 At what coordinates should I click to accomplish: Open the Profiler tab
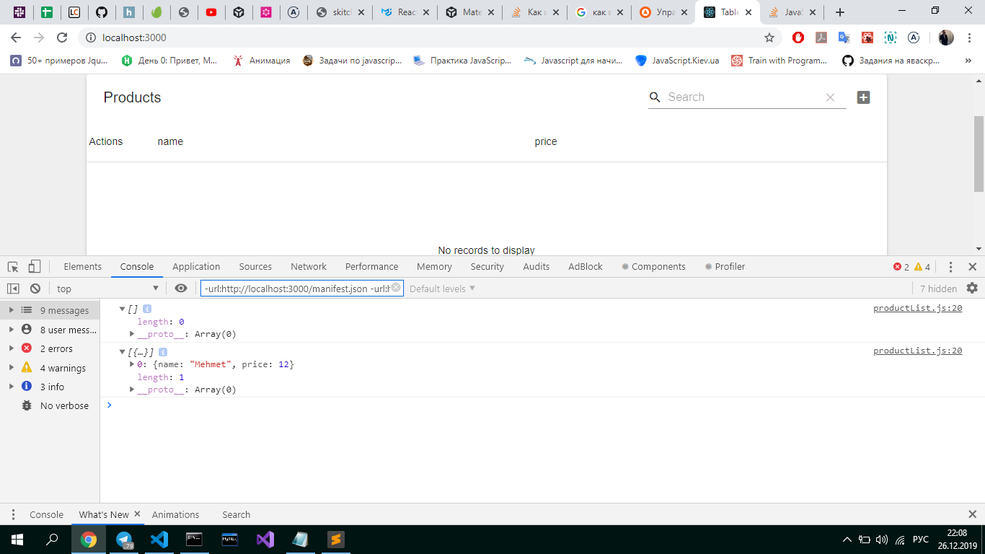725,267
